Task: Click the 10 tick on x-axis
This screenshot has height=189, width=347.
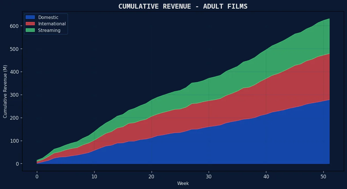Action: click(x=94, y=176)
